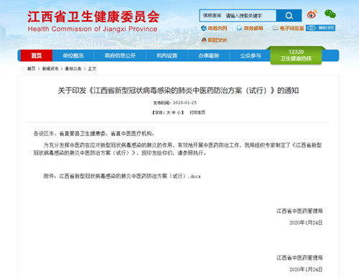Select small font size 小

[179, 113]
